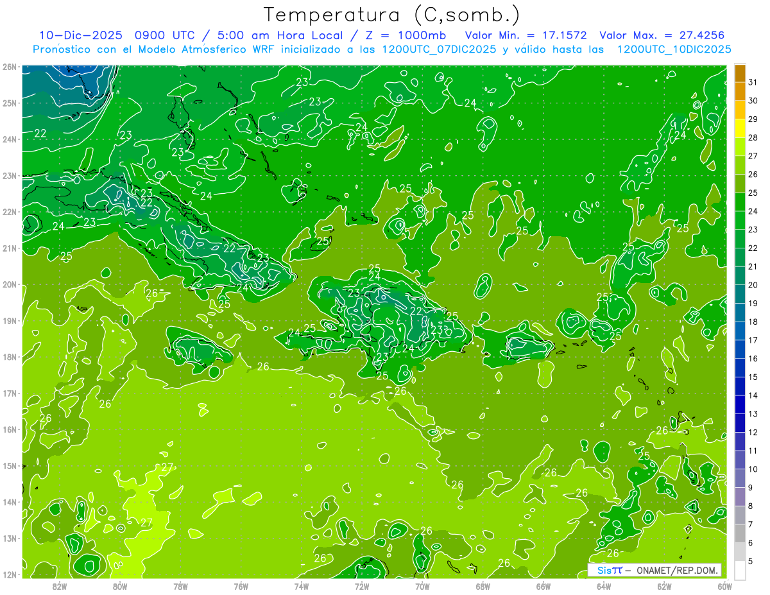The width and height of the screenshot is (770, 595).
Task: Click the color scale label "10"
Action: pos(753,469)
